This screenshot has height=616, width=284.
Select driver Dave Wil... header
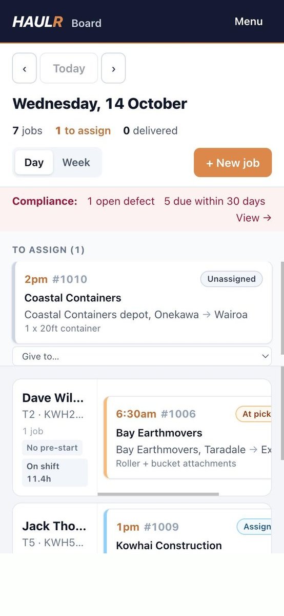(53, 398)
